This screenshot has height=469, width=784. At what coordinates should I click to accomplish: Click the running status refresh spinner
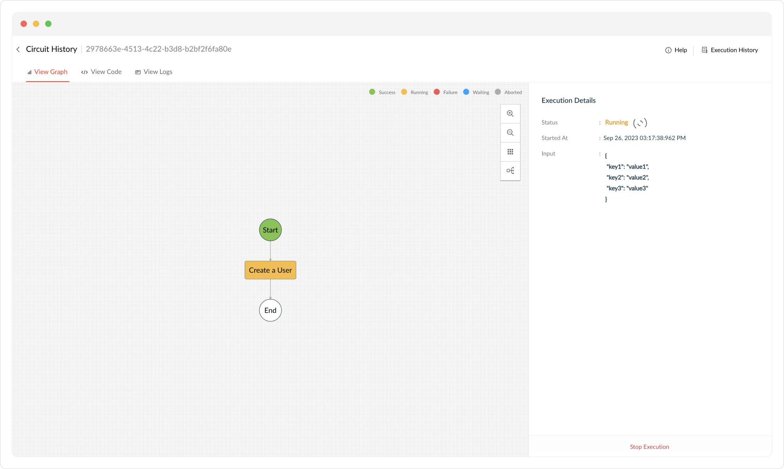[640, 123]
